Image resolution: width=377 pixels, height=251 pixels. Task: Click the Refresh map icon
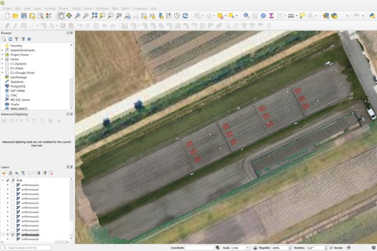click(185, 16)
